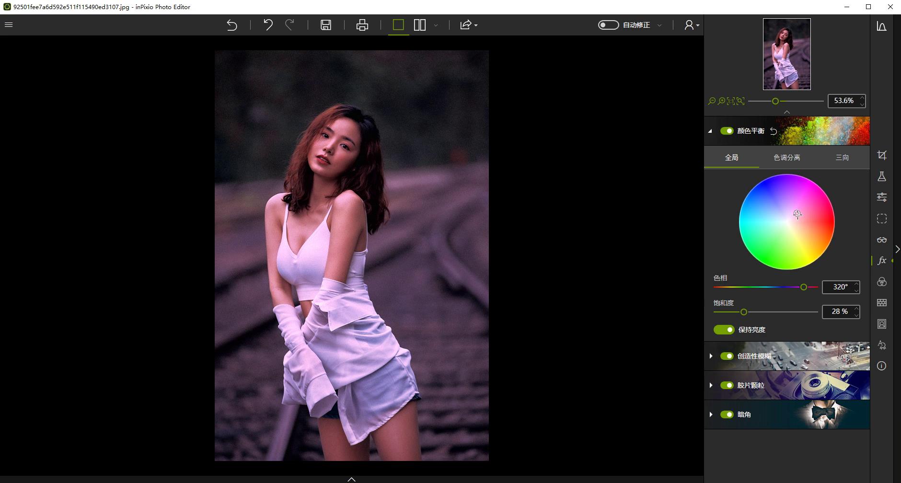Viewport: 901px width, 483px height.
Task: Print the photo
Action: [x=362, y=25]
